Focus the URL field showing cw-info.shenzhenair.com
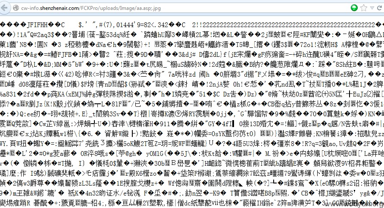Viewport: 384px width, 208px height. tap(184, 8)
